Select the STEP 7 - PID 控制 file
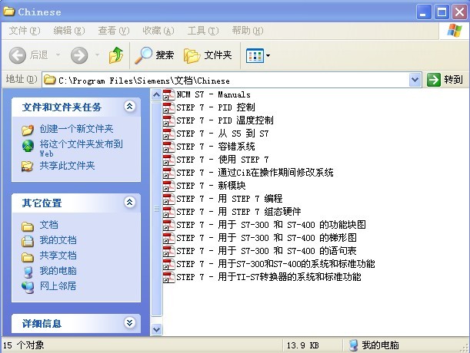This screenshot has height=353, width=470. (215, 107)
